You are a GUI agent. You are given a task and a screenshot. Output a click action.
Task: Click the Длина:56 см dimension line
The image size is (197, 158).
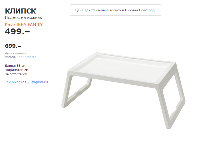(x=15, y=66)
